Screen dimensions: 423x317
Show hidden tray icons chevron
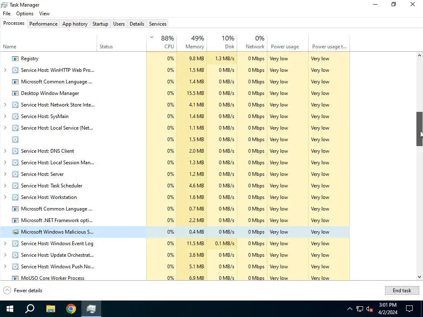click(x=349, y=309)
